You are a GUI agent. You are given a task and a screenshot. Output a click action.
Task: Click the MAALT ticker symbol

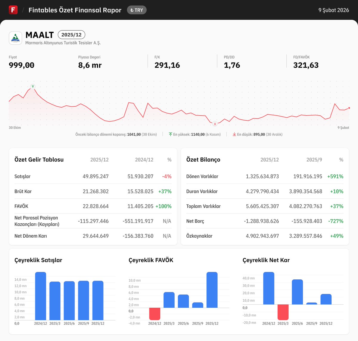click(40, 35)
